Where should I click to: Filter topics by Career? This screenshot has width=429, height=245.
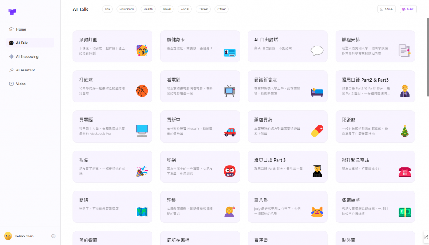[203, 9]
